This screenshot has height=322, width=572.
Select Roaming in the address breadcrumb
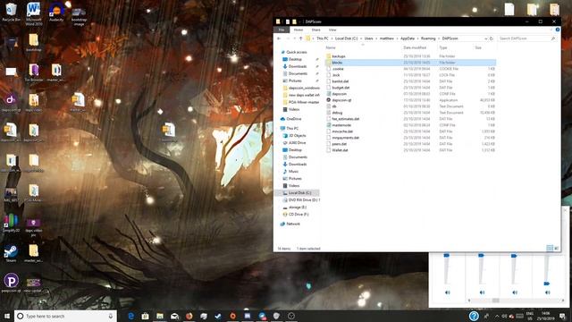click(x=428, y=38)
